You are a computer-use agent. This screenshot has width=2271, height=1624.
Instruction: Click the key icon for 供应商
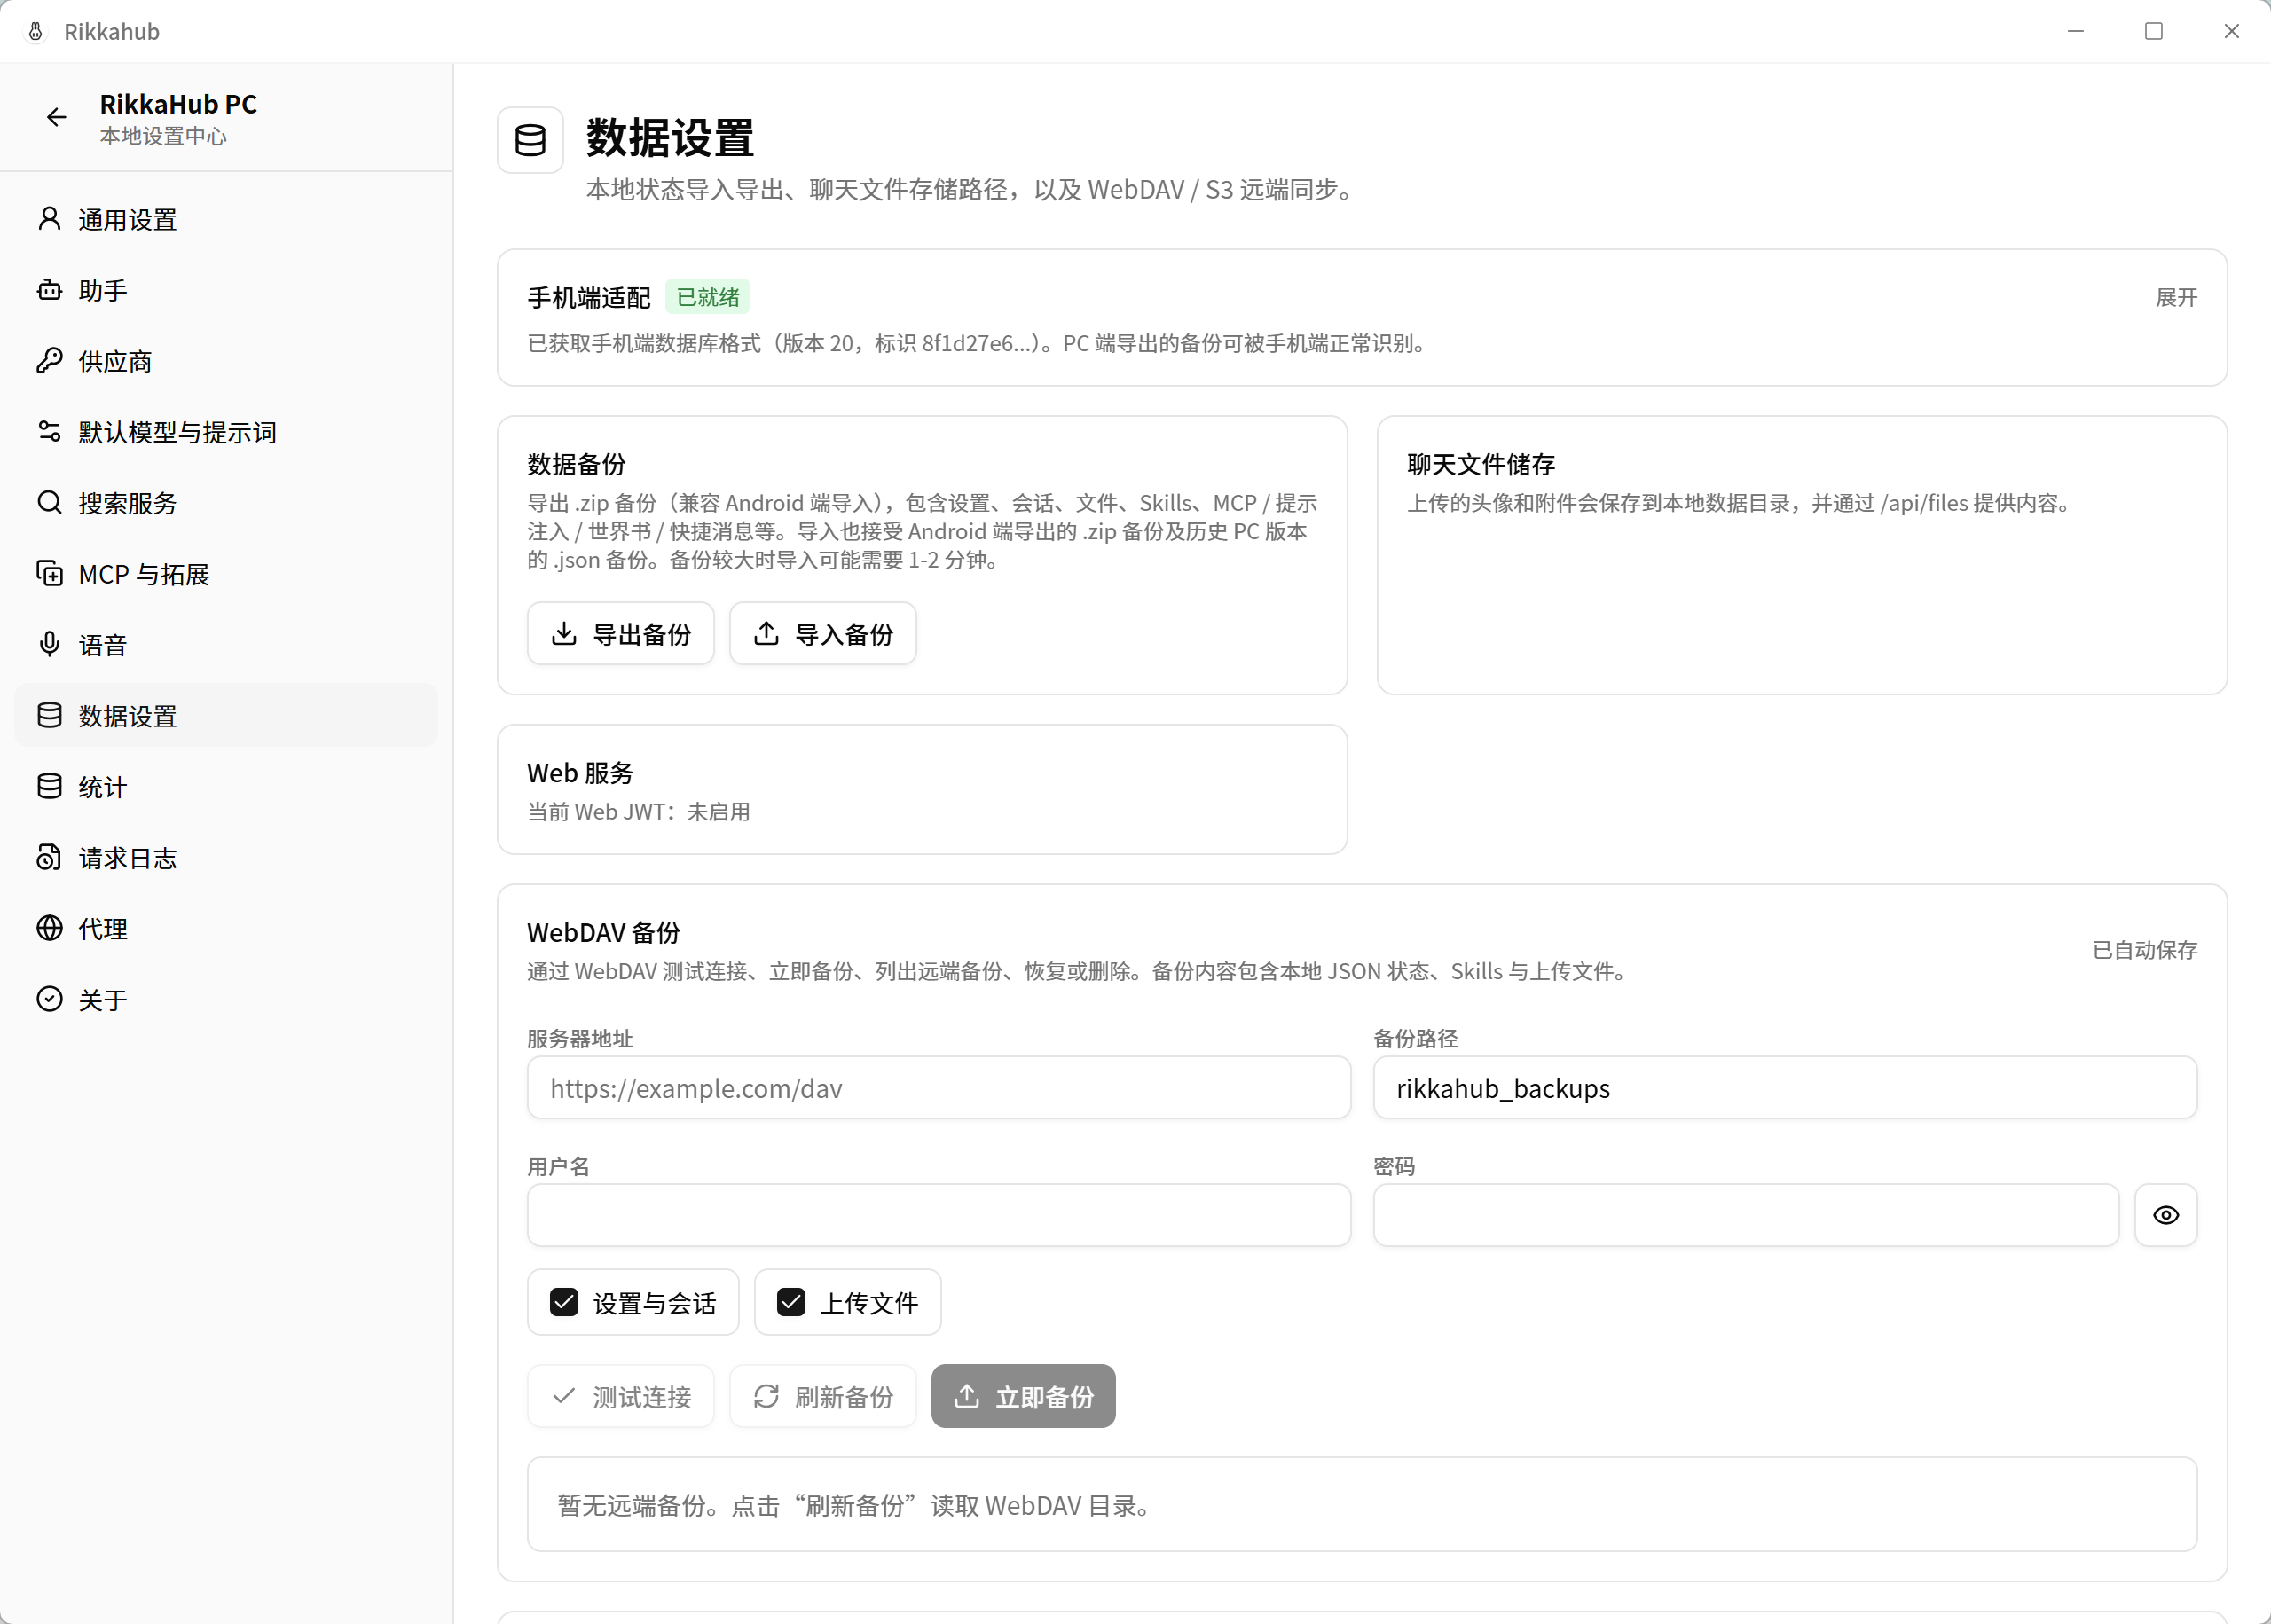click(x=49, y=361)
